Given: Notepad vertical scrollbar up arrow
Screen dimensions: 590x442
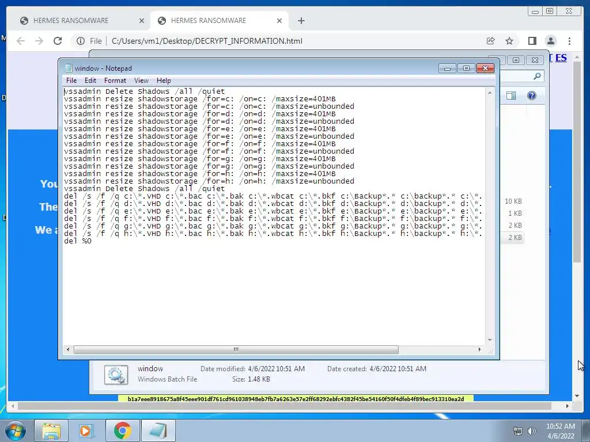Looking at the screenshot, I should (490, 93).
